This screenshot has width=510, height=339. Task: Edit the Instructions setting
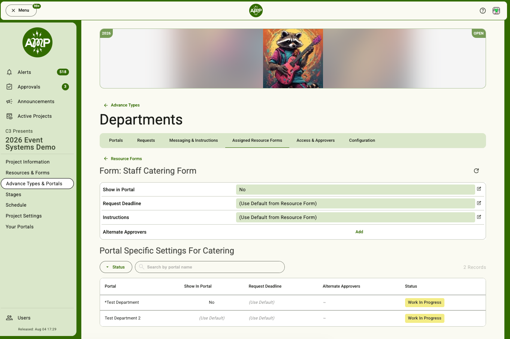pos(479,217)
